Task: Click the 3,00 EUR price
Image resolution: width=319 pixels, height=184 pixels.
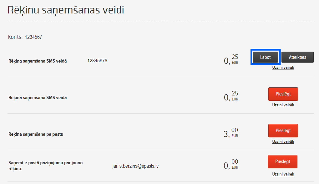Action: (x=231, y=133)
